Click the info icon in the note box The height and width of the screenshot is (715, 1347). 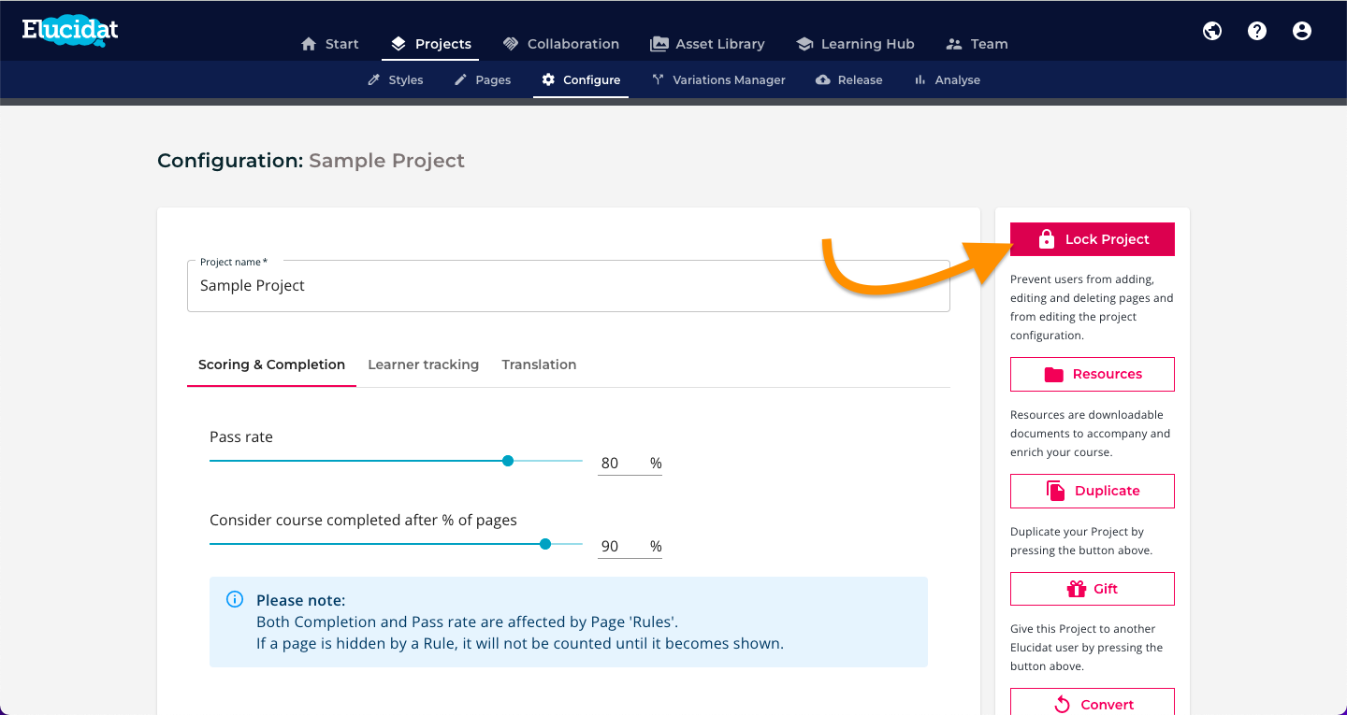tap(236, 600)
